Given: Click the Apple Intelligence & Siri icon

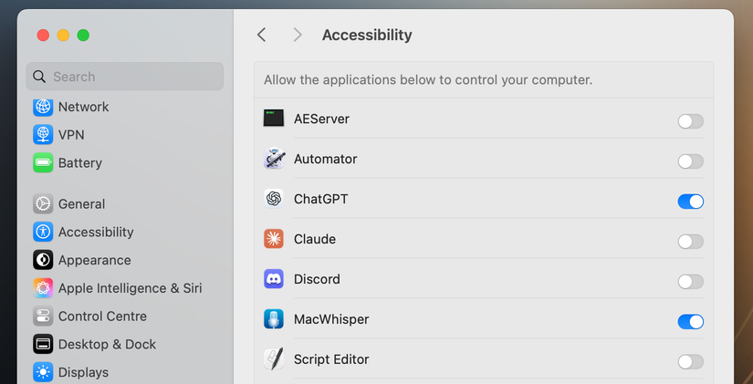Looking at the screenshot, I should 43,288.
